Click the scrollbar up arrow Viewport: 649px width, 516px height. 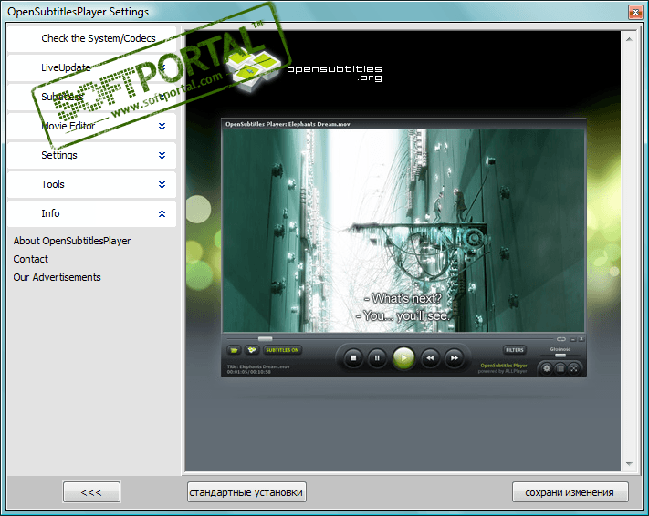click(629, 39)
